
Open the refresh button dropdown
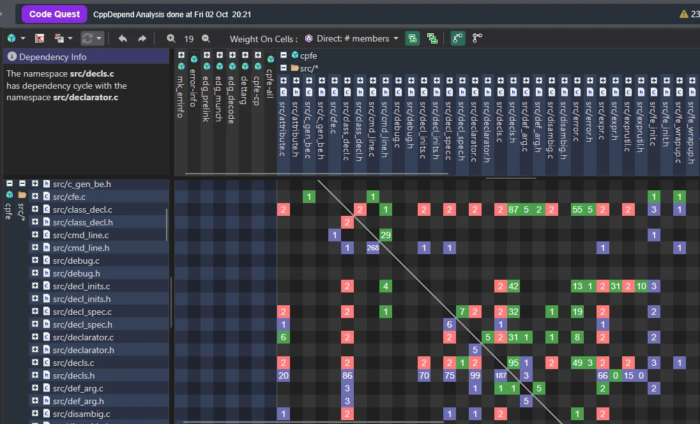coord(99,38)
